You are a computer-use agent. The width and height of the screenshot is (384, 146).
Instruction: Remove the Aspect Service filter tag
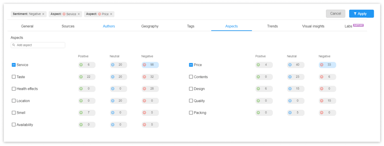pos(79,14)
